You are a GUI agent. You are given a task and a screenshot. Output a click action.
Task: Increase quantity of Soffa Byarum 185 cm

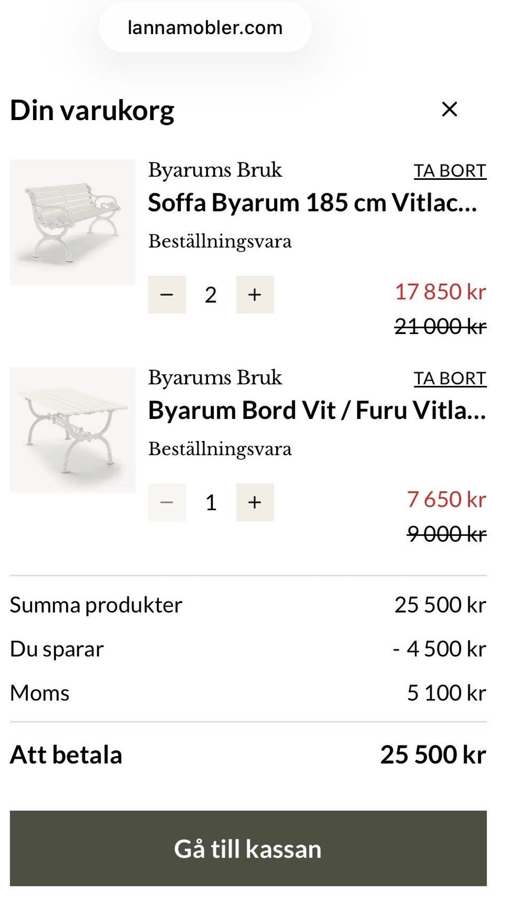255,295
